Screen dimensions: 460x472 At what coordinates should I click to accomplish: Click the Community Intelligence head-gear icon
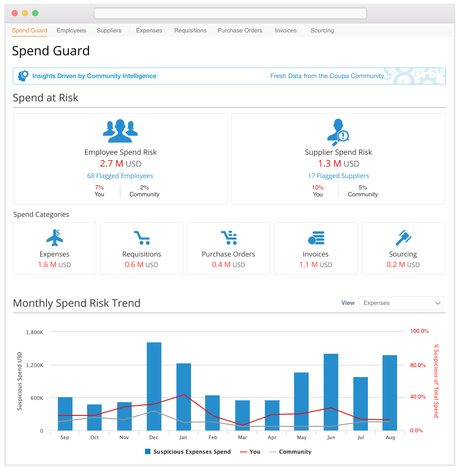pos(23,76)
